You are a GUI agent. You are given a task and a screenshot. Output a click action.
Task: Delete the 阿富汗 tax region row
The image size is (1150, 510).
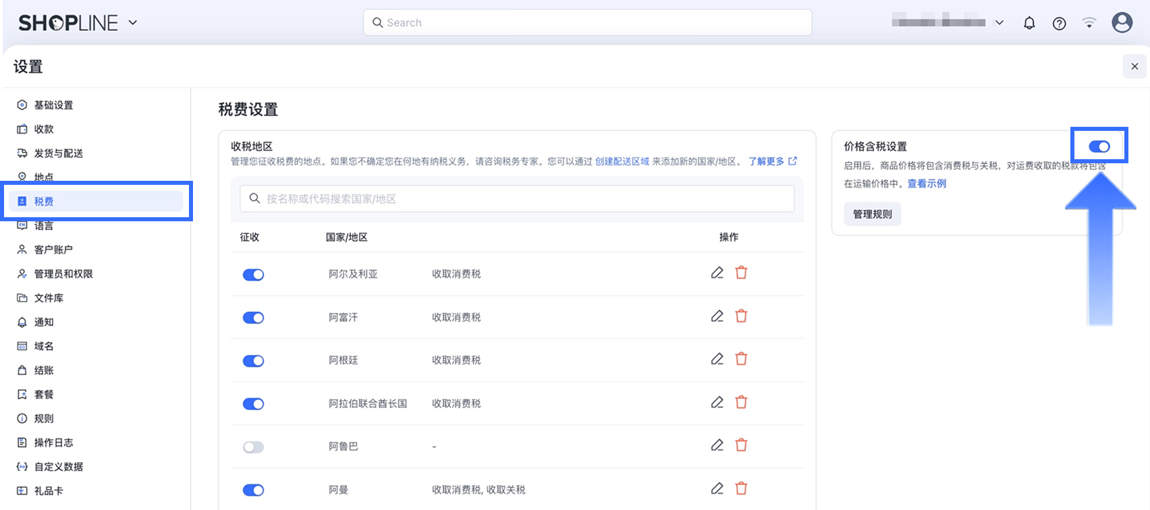[x=741, y=316]
